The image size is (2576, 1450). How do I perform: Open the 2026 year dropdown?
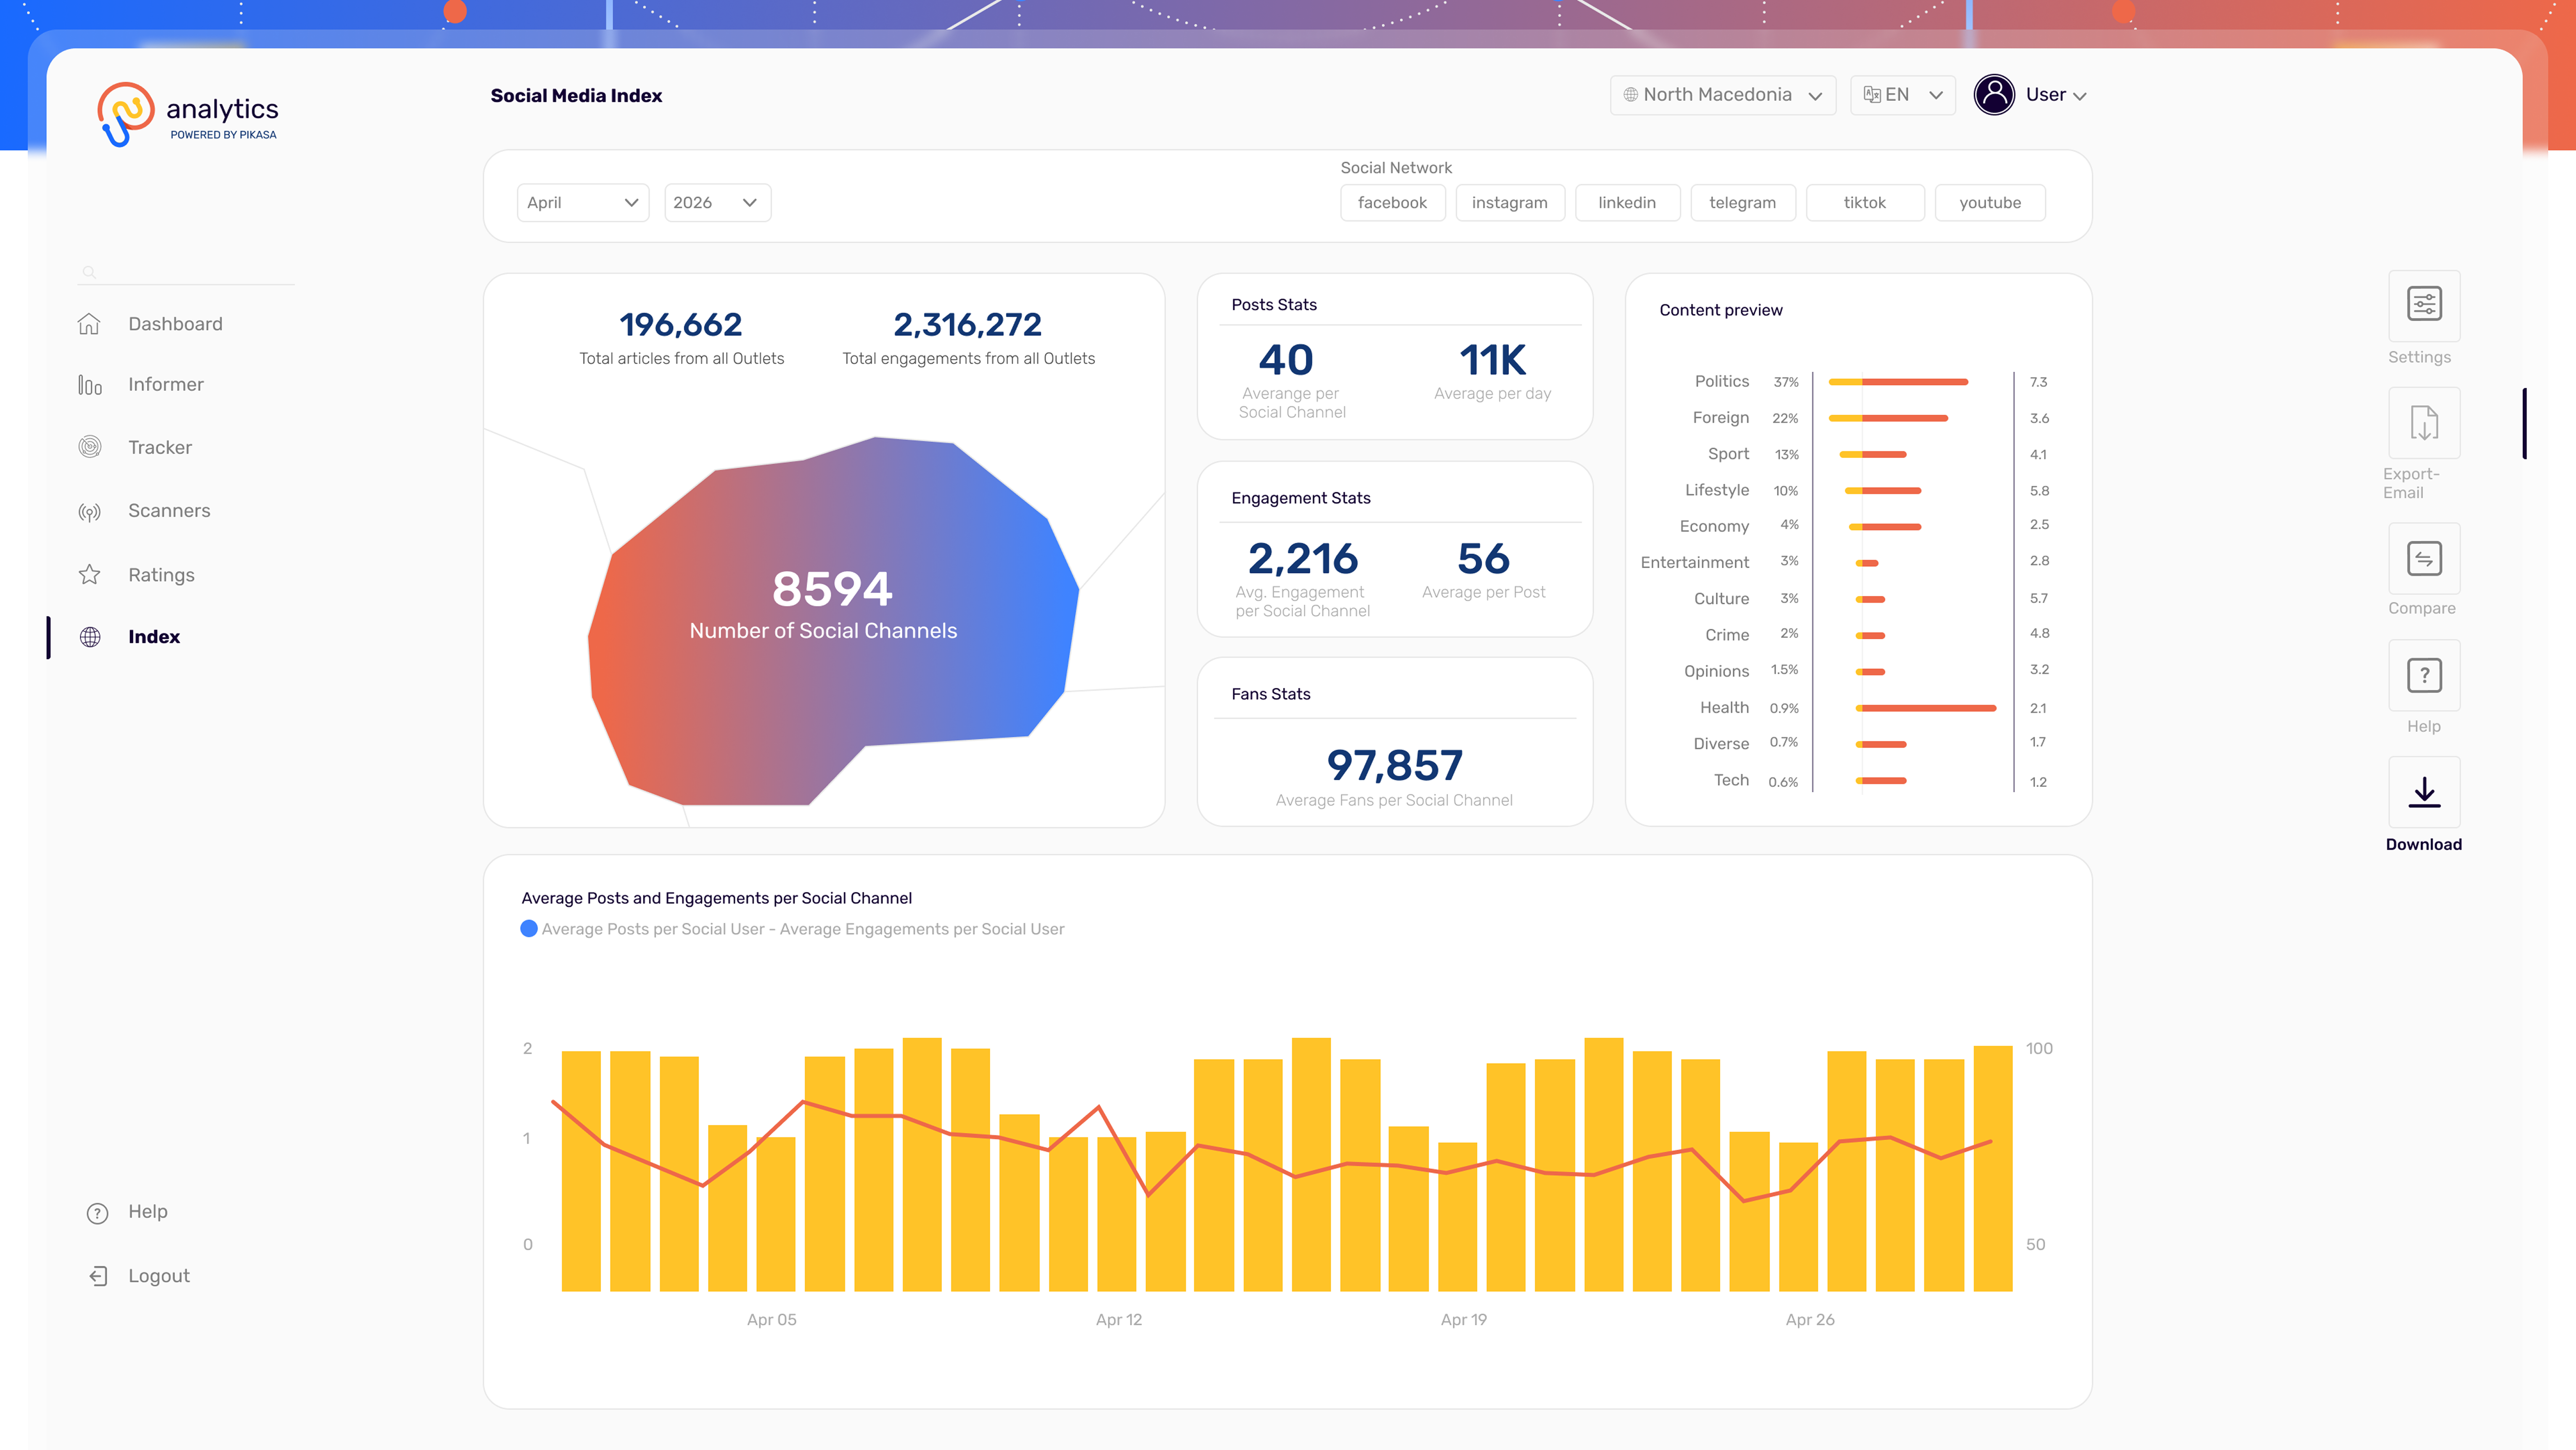(x=717, y=203)
